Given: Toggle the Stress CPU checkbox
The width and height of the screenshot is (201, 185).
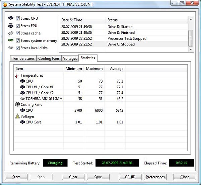Looking at the screenshot, I should pos(18,18).
